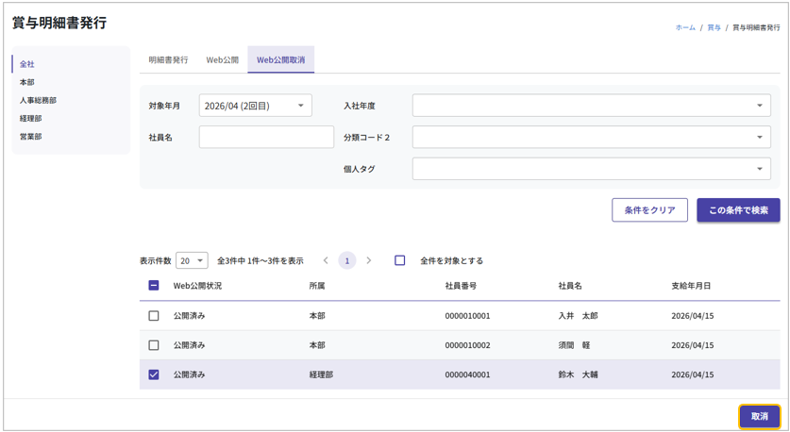Image resolution: width=790 pixels, height=432 pixels.
Task: Expand the 入社年度 dropdown
Action: pyautogui.click(x=591, y=106)
